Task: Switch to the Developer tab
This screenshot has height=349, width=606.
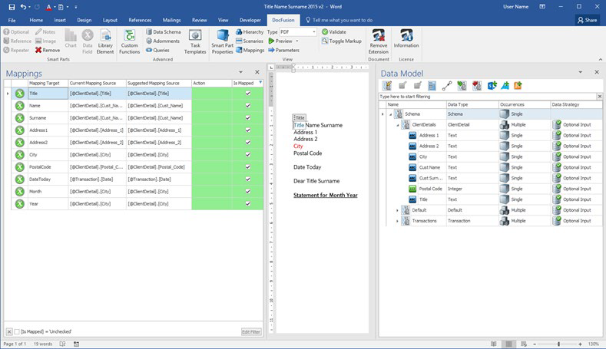Action: [x=250, y=20]
